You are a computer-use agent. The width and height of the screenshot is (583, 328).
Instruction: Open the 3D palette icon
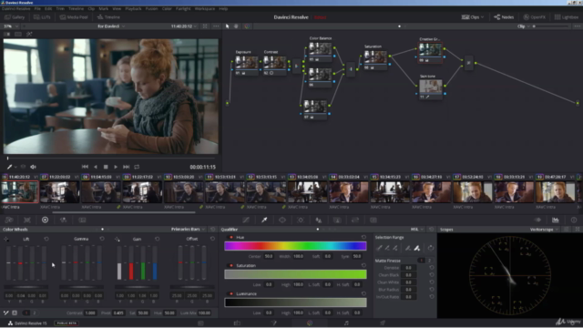(373, 220)
